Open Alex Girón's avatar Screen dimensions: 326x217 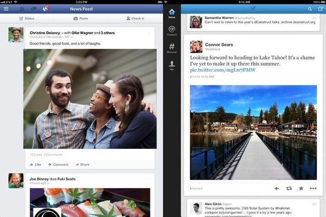pos(196,208)
